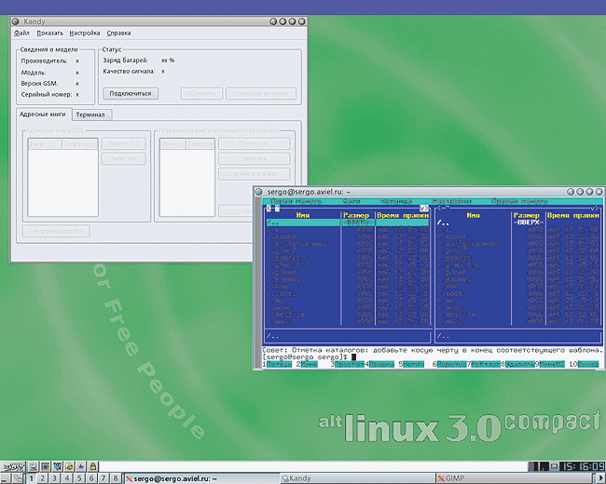Screen dimensions: 606x484
Task: Click the 1 Помощь function key
Action: pyautogui.click(x=279, y=364)
